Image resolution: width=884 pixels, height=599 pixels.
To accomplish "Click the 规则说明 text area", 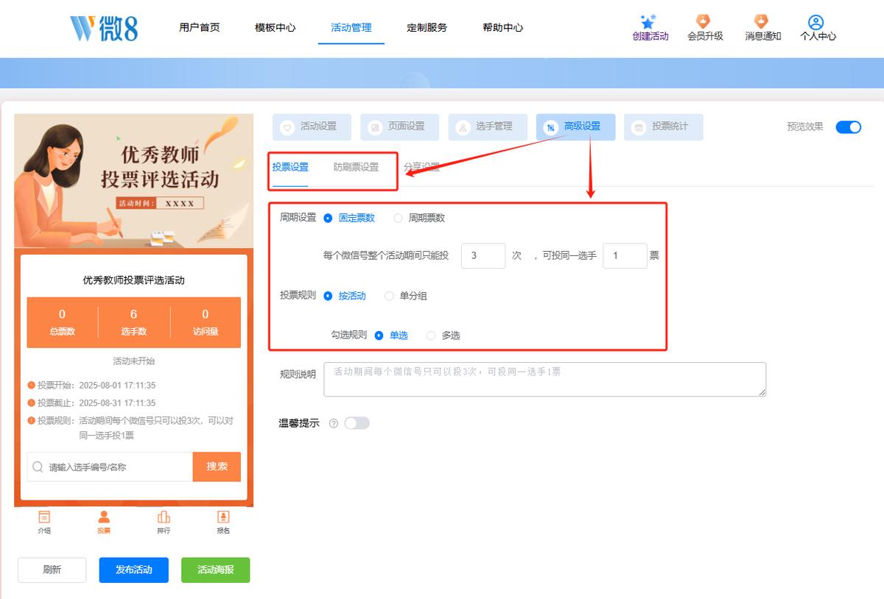I will (545, 380).
